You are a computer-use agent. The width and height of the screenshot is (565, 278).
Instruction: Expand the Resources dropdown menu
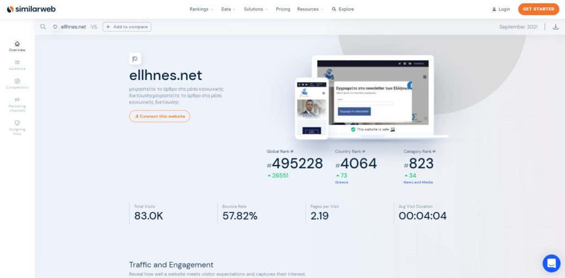(310, 9)
